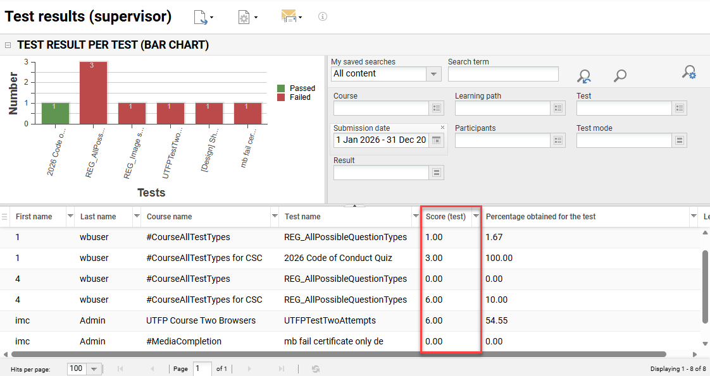Open the Hits per page dropdown
This screenshot has width=710, height=376.
coord(94,369)
